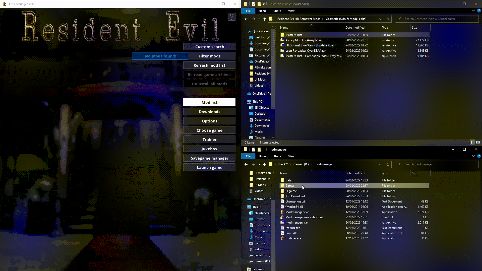Image resolution: width=482 pixels, height=271 pixels.
Task: Open address history dropdown in Cosmetic window
Action: click(x=380, y=19)
